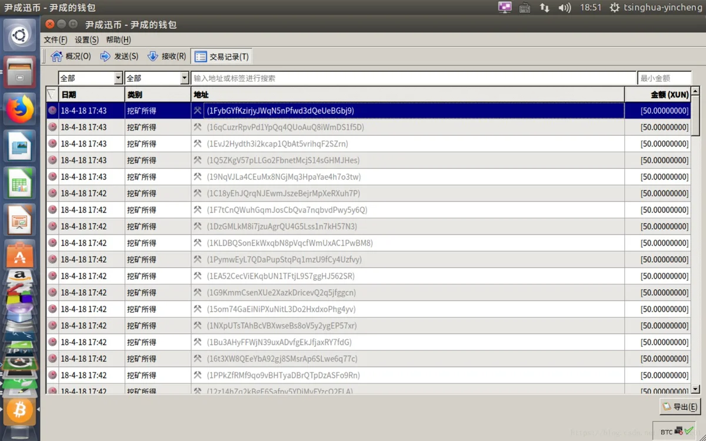Open the Files manager from the dock
This screenshot has width=706, height=441.
click(20, 73)
